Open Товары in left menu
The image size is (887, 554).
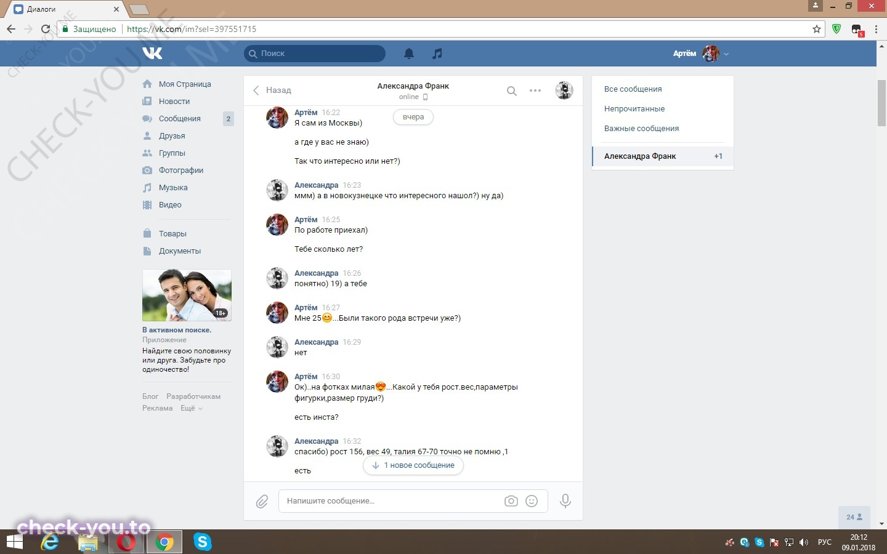[172, 234]
